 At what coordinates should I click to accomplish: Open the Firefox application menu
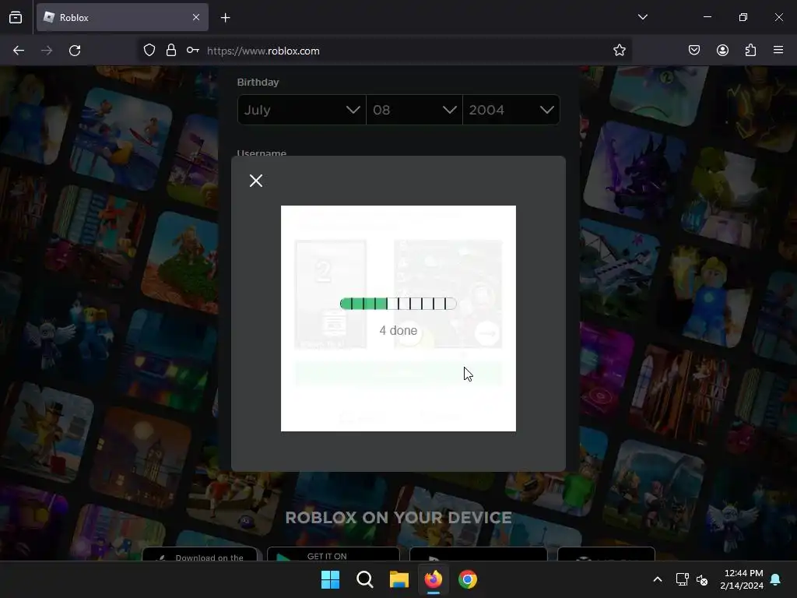coord(778,50)
